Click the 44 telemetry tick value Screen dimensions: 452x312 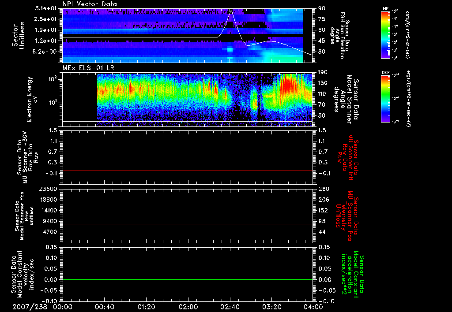322,232
